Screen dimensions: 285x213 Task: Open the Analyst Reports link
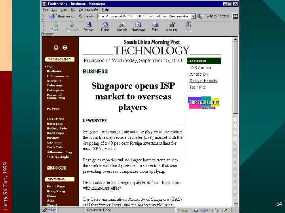point(203,80)
